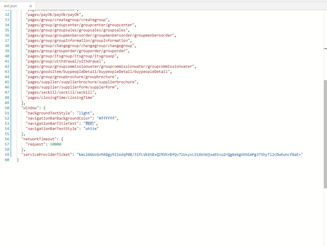Image resolution: width=327 pixels, height=246 pixels.
Task: Click line number 60 in gutter
Action: point(7,160)
